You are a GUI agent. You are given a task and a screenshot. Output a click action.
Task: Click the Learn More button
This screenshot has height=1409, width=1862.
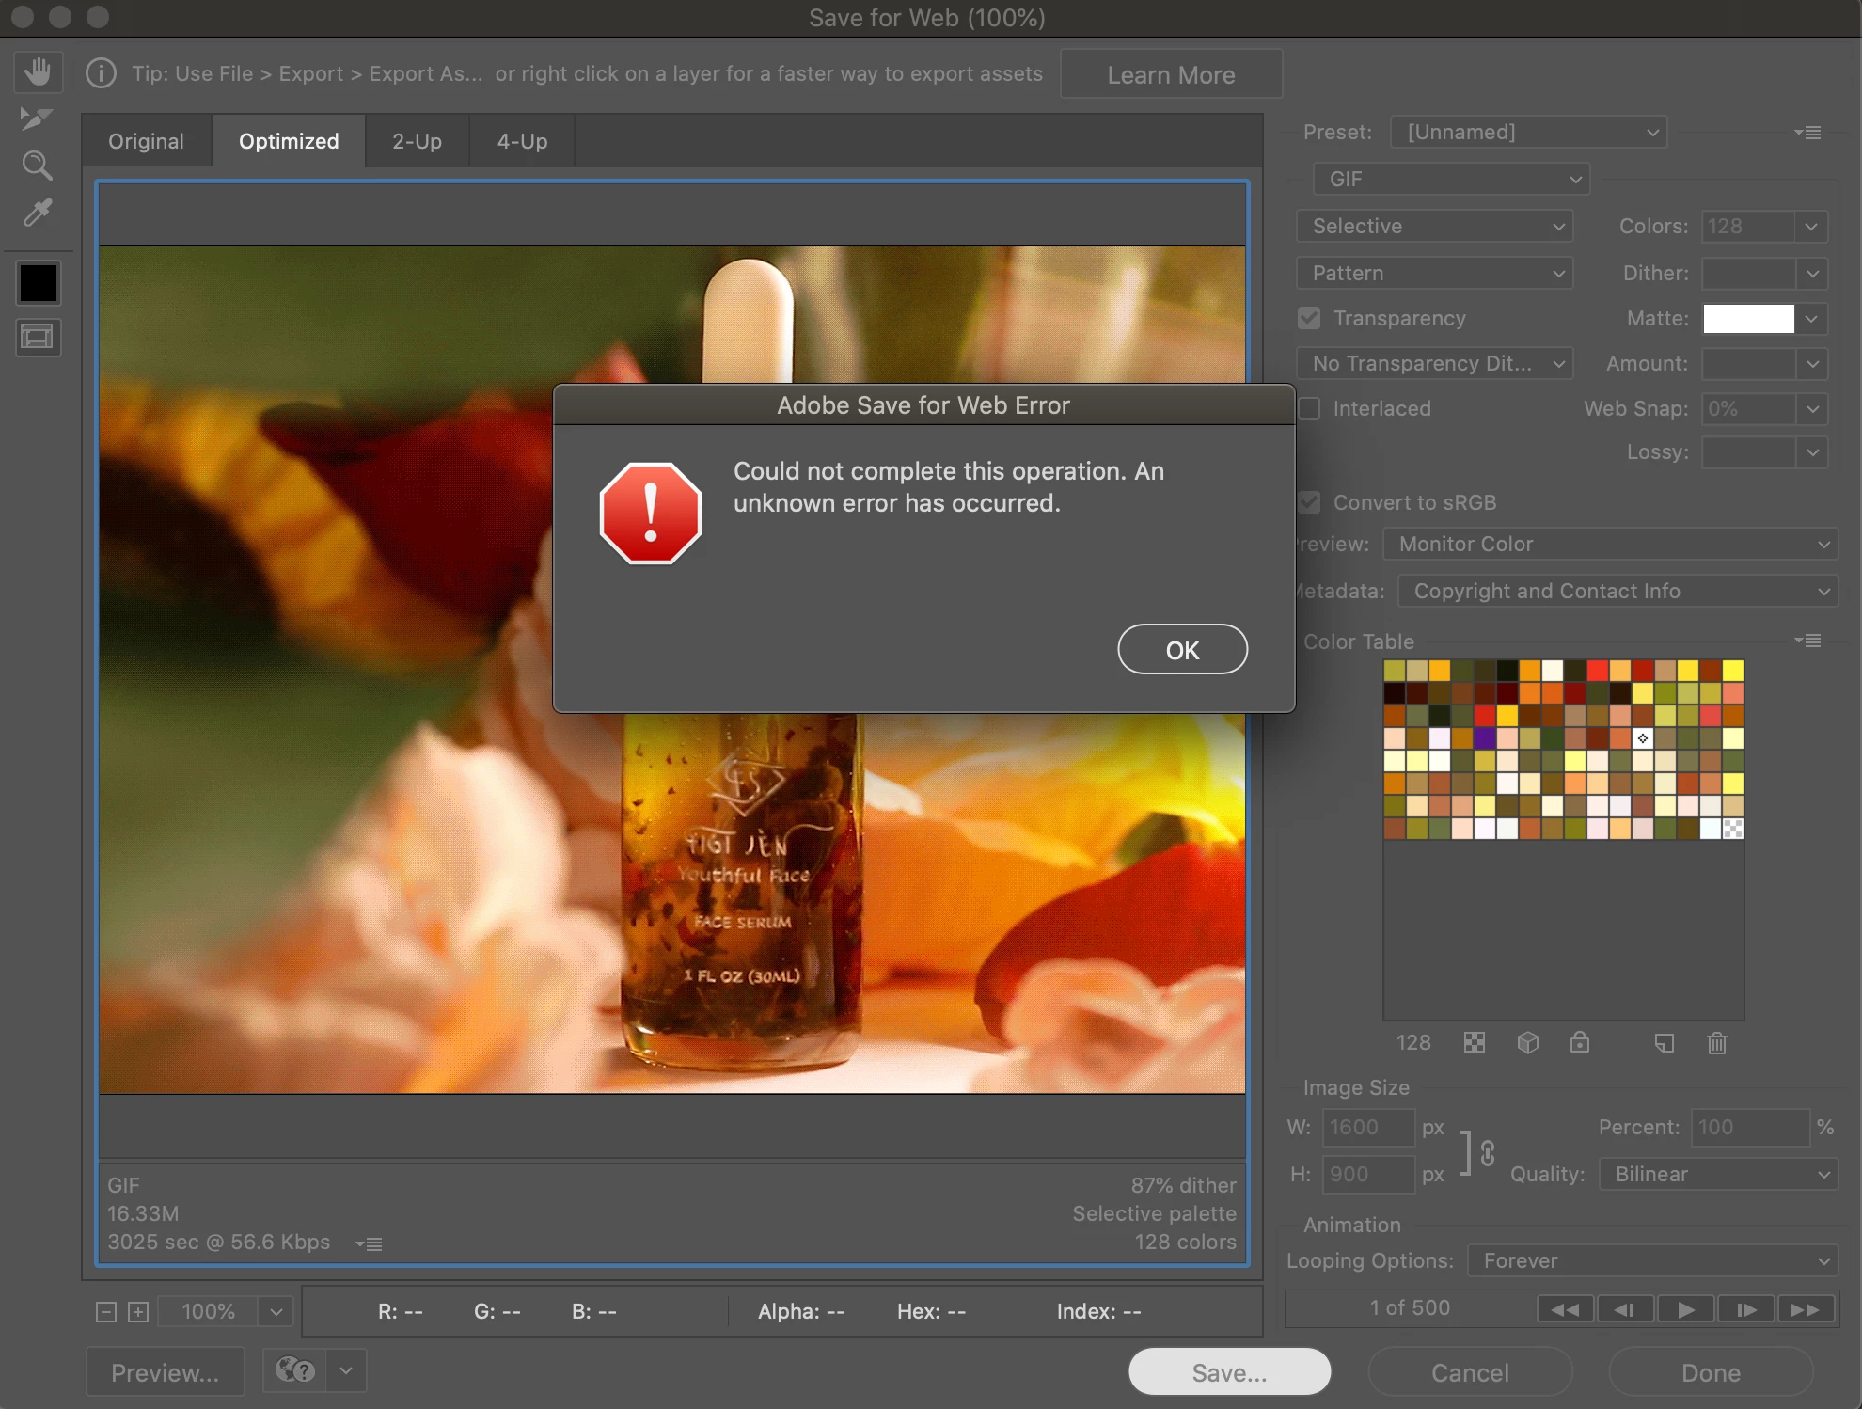tap(1171, 74)
